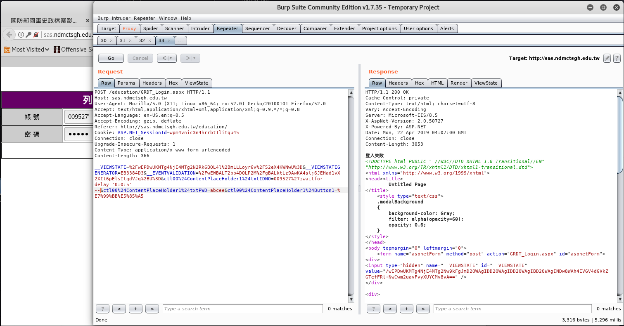Click the request pane vertical scrollbar
Viewport: 624px width, 326px height.
351,196
